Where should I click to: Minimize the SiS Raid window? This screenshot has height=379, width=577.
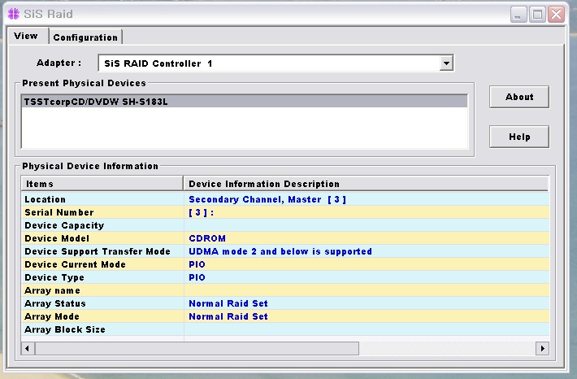click(518, 15)
